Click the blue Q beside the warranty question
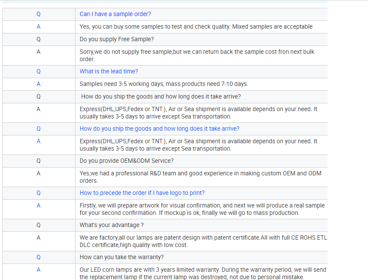368x280 pixels. click(39, 257)
